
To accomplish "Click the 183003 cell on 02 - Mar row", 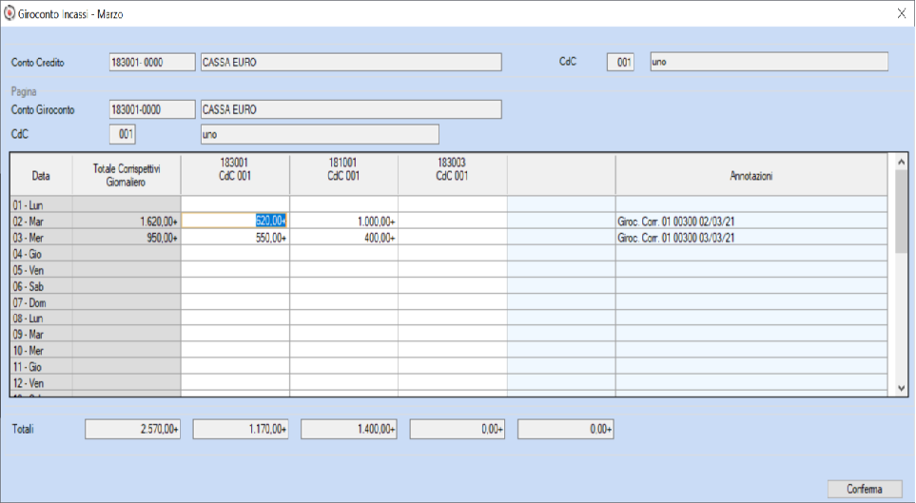I will point(452,222).
